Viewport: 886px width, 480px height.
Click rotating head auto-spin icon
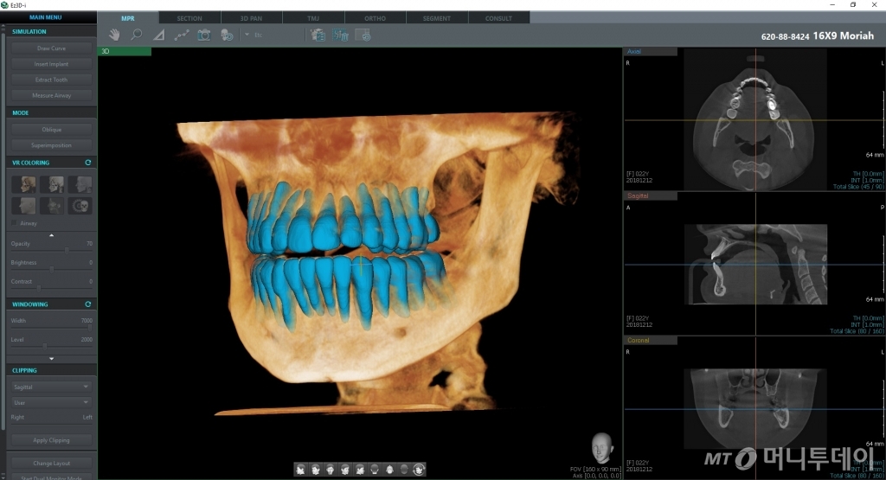tap(419, 470)
